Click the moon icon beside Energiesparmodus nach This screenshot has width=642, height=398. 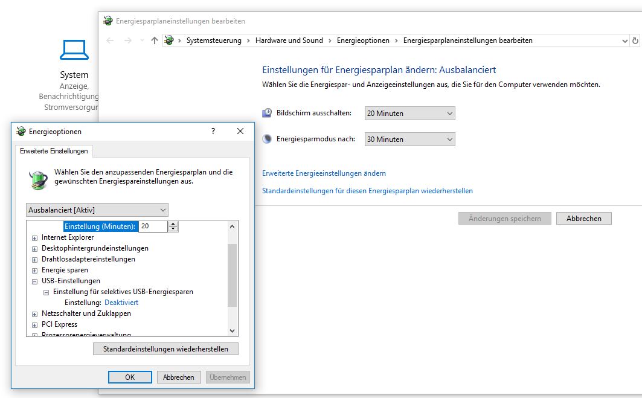click(x=268, y=139)
